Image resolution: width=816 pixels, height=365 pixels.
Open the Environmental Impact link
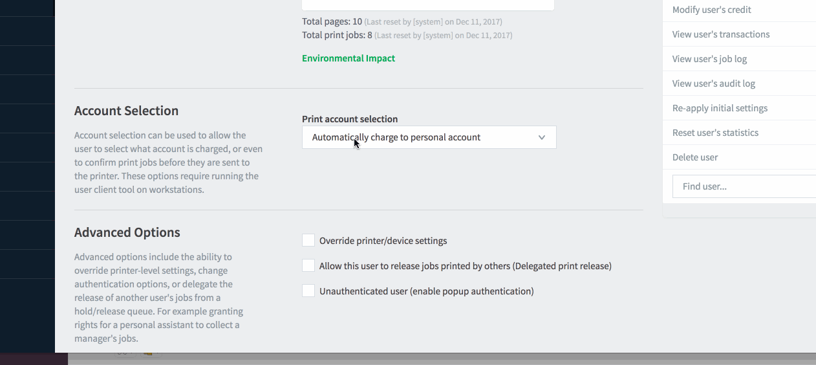click(349, 58)
